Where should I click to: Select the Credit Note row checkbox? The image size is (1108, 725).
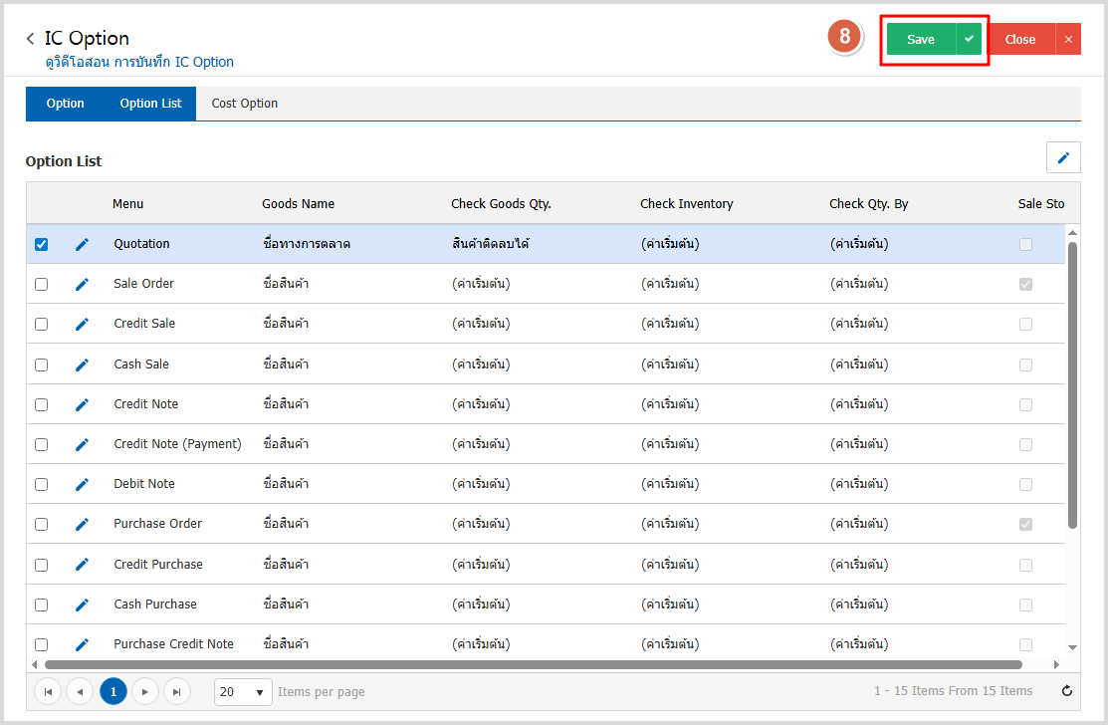(x=41, y=404)
